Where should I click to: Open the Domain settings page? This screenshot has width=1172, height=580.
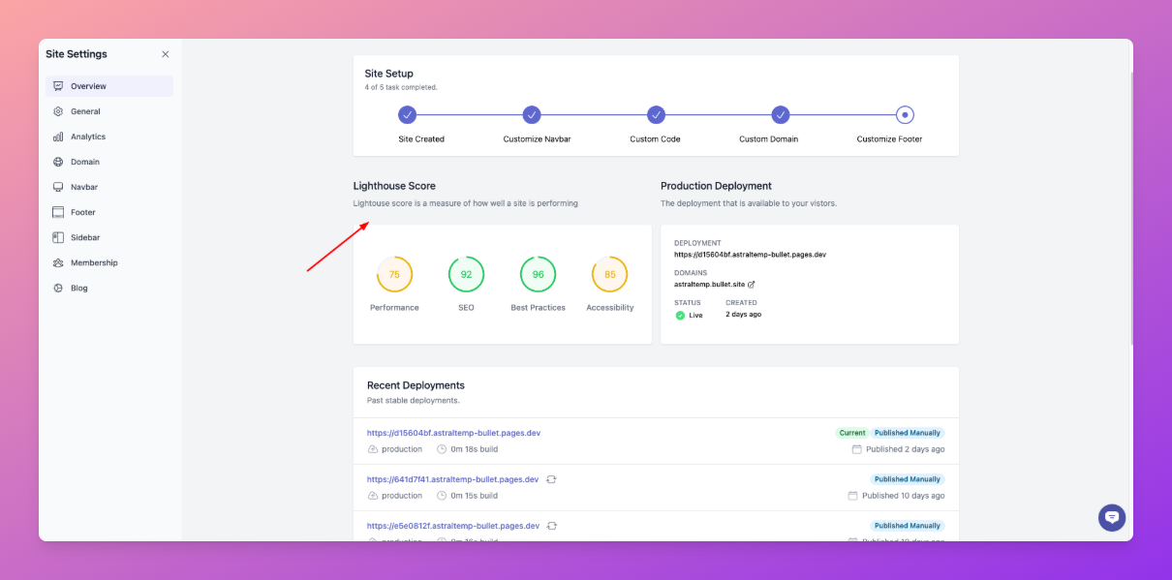click(x=84, y=162)
